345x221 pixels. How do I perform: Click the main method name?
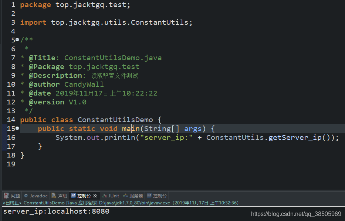pyautogui.click(x=131, y=129)
